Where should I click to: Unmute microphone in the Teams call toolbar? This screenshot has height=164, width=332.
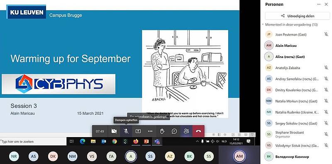click(x=126, y=131)
